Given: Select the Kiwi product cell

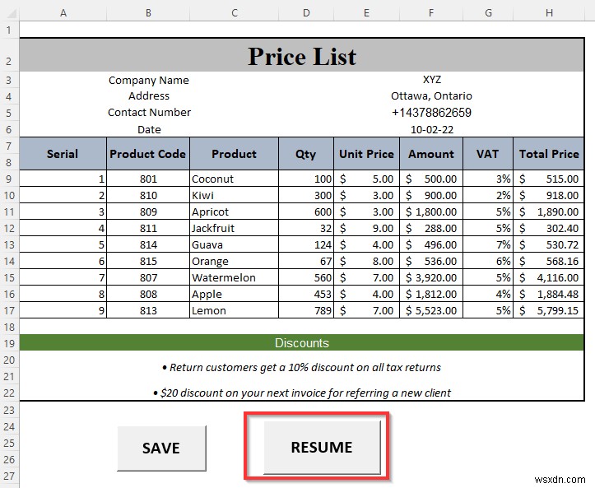Looking at the screenshot, I should [x=234, y=195].
